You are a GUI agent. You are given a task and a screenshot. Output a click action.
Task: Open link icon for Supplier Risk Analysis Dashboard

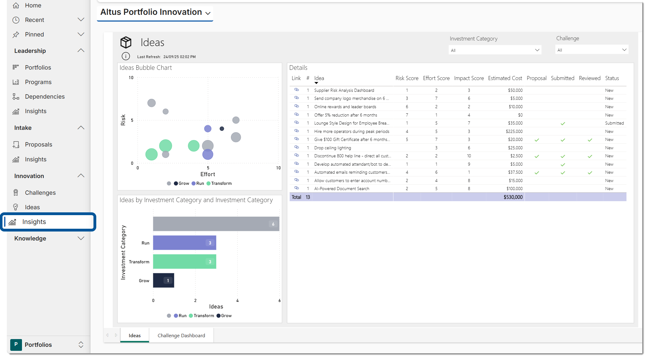[x=297, y=90]
